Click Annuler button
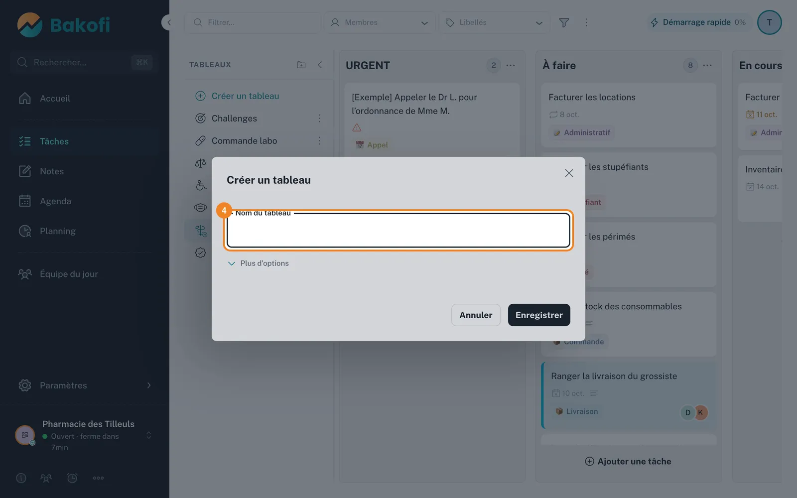The image size is (797, 498). click(476, 315)
